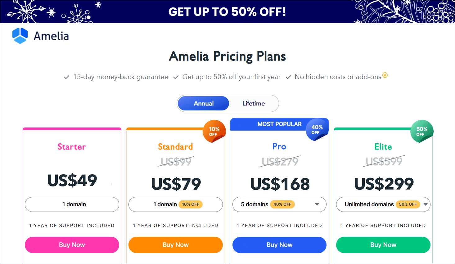Click the chevron arrow on the 5 domains selector
Image resolution: width=455 pixels, height=264 pixels.
tap(317, 204)
